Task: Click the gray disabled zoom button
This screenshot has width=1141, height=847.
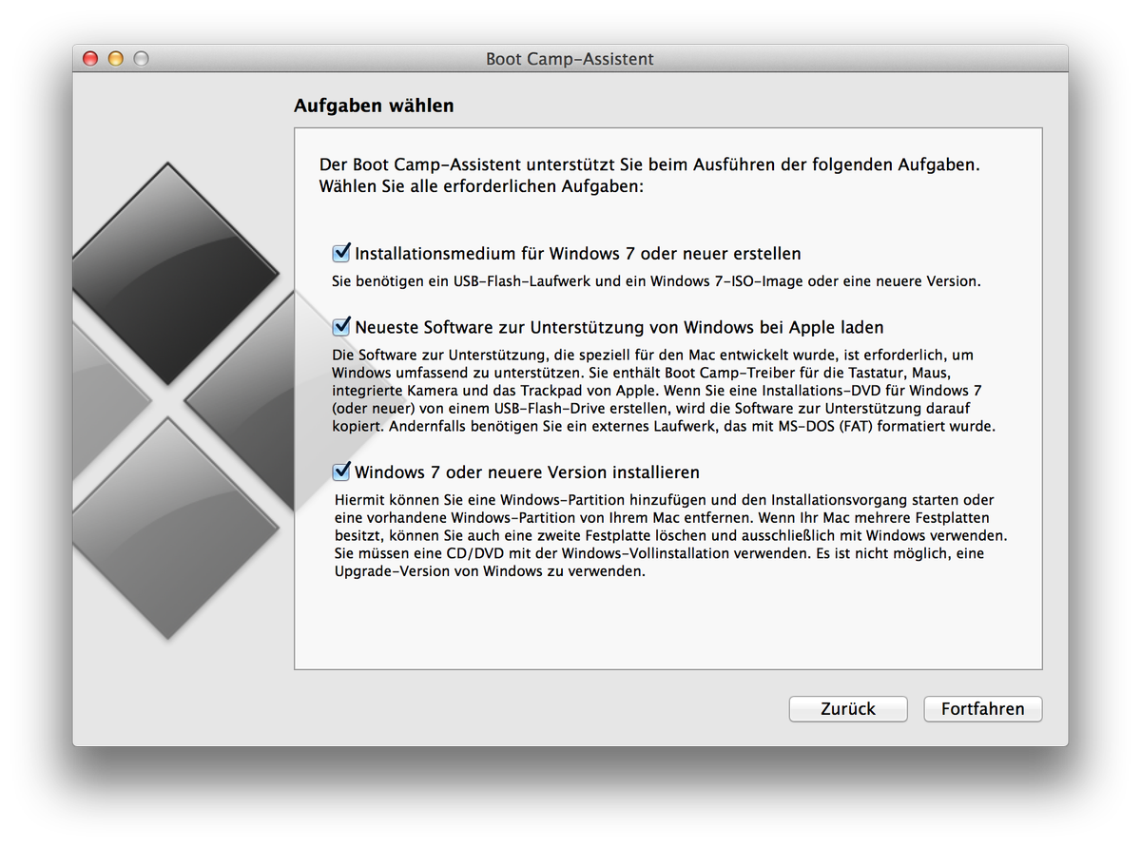Action: (x=141, y=59)
